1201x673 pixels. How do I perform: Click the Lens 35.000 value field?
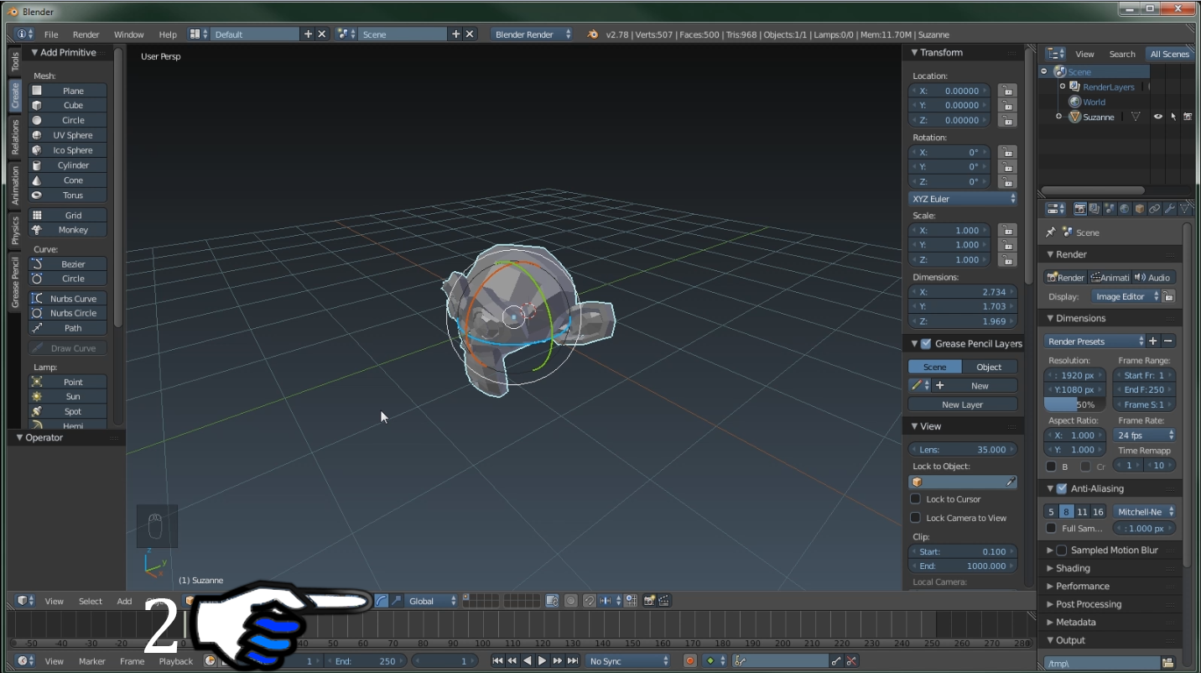963,450
